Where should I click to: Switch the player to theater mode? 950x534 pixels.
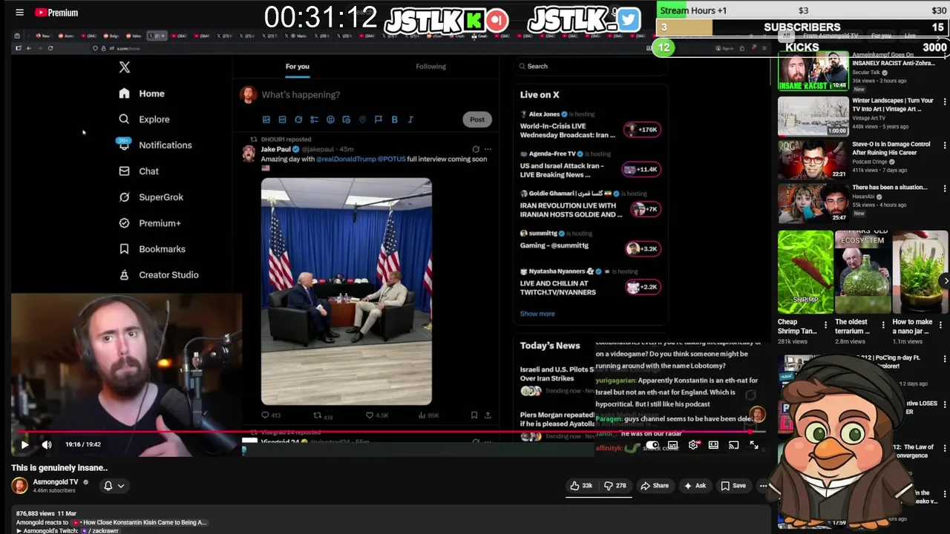(x=713, y=445)
